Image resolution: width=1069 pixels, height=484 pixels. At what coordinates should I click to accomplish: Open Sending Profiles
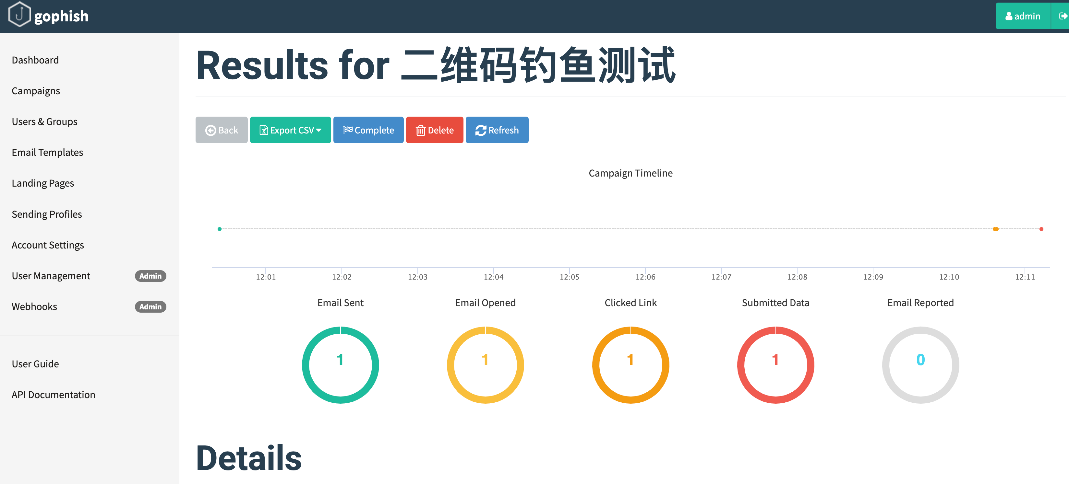pos(46,214)
